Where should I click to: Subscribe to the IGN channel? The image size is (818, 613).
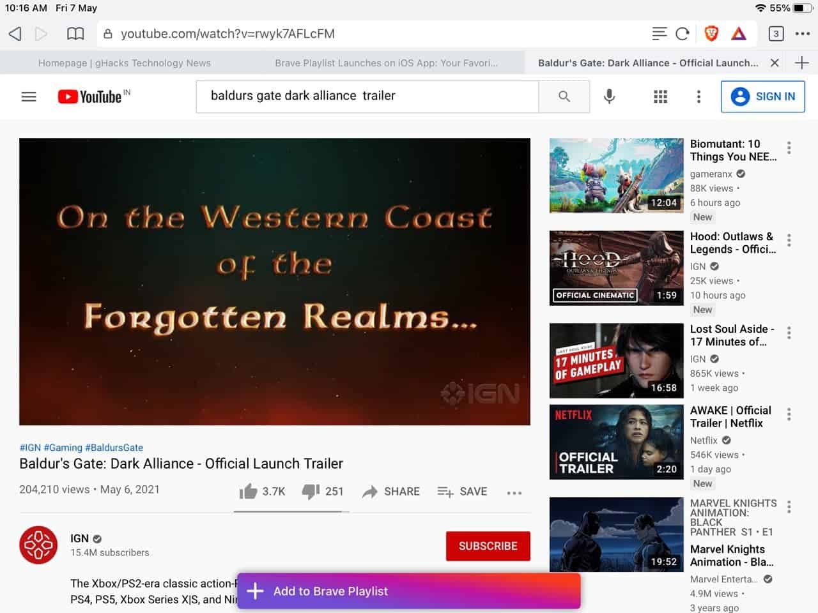[488, 546]
